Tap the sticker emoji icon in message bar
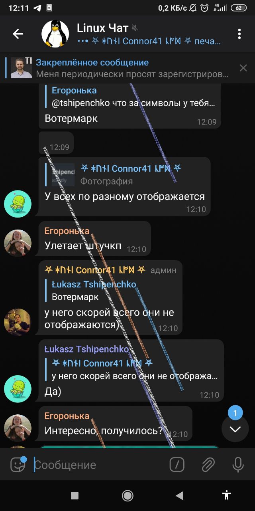Viewport: 255px width, 511px height. (18, 464)
